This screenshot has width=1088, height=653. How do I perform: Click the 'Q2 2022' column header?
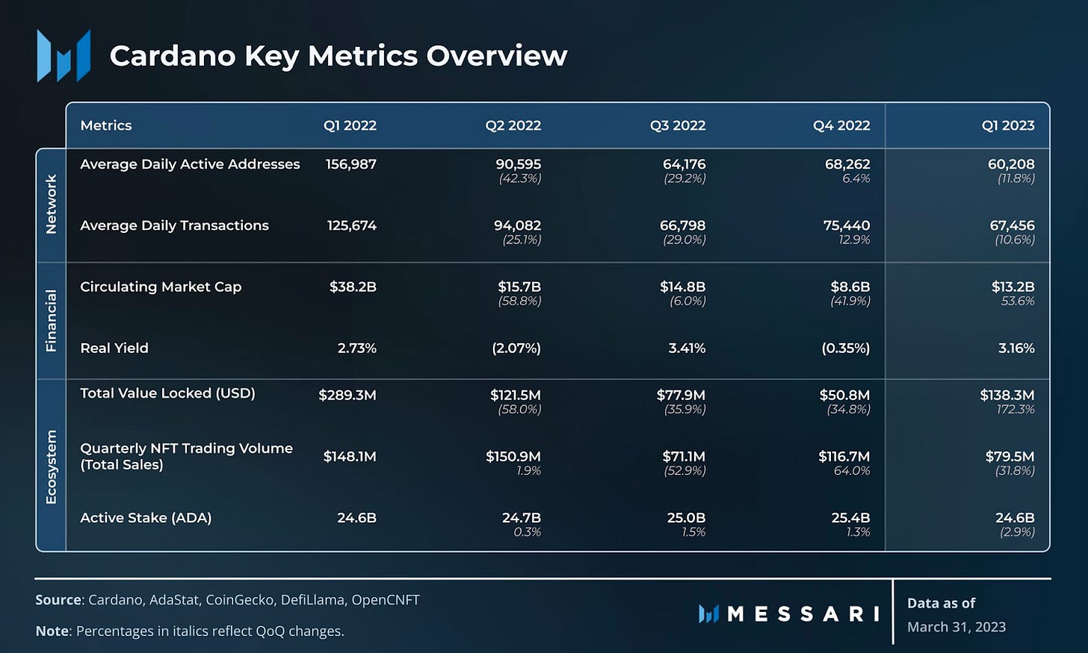(513, 125)
